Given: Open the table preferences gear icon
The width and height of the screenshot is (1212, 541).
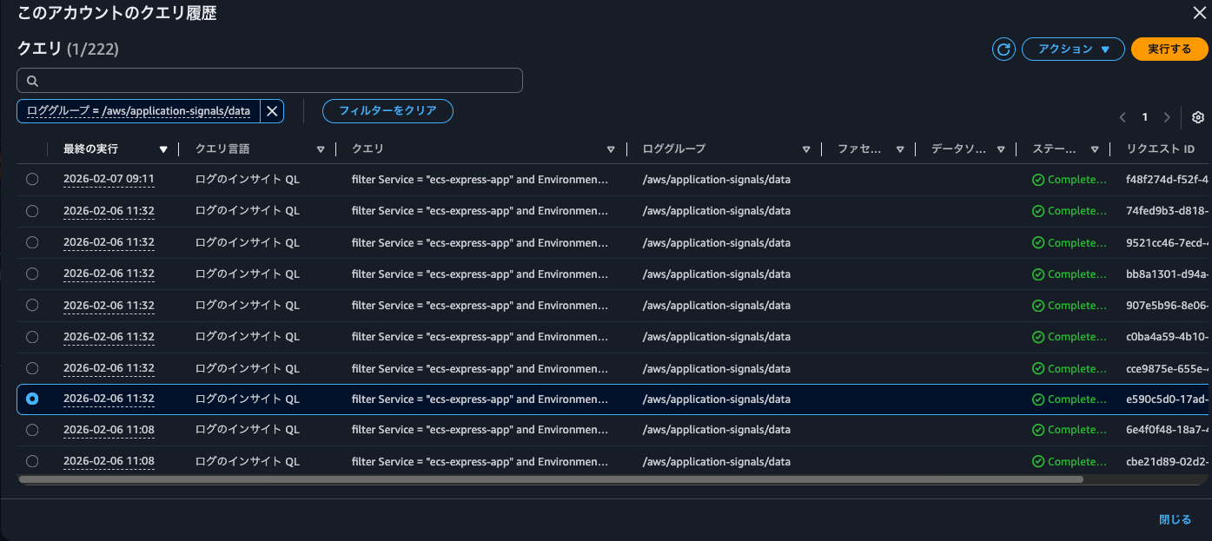Looking at the screenshot, I should tap(1198, 116).
